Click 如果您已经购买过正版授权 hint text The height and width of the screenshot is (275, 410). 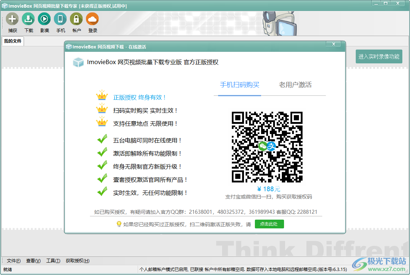pyautogui.click(x=187, y=224)
